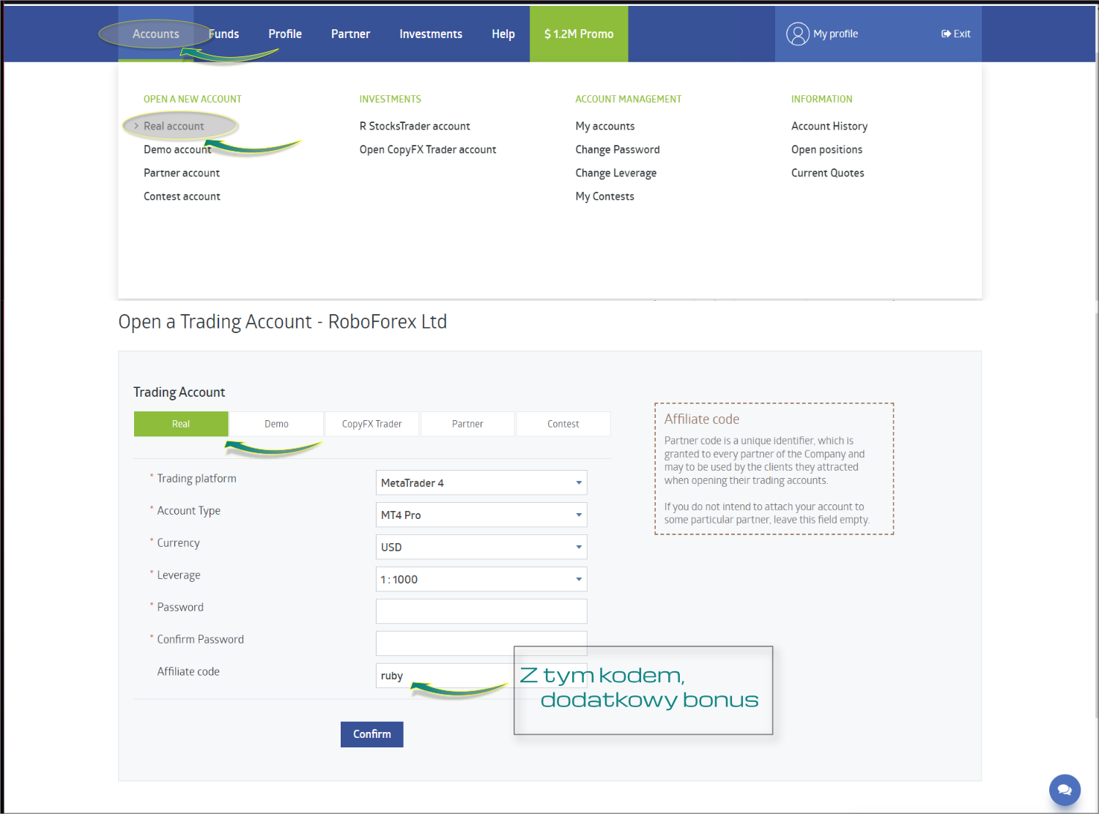The image size is (1099, 814).
Task: Focus the Password input field
Action: pos(481,611)
